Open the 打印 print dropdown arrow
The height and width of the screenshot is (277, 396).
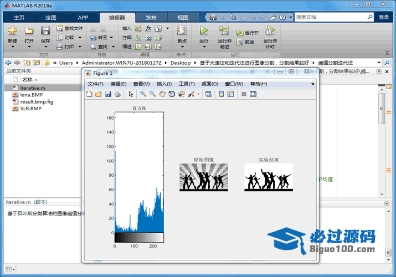coord(80,47)
